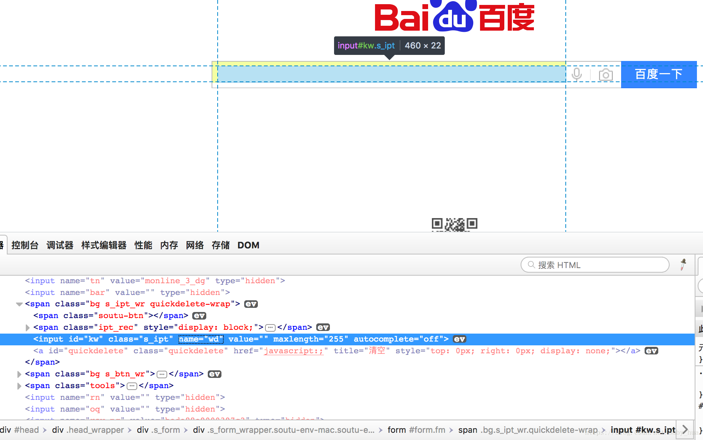
Task: Click the ev badge next to soutu-btn span
Action: 199,316
